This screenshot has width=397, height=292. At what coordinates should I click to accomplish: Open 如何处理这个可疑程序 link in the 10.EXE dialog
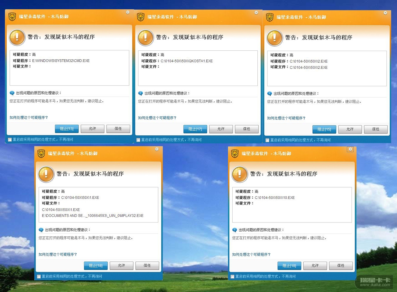(251, 254)
